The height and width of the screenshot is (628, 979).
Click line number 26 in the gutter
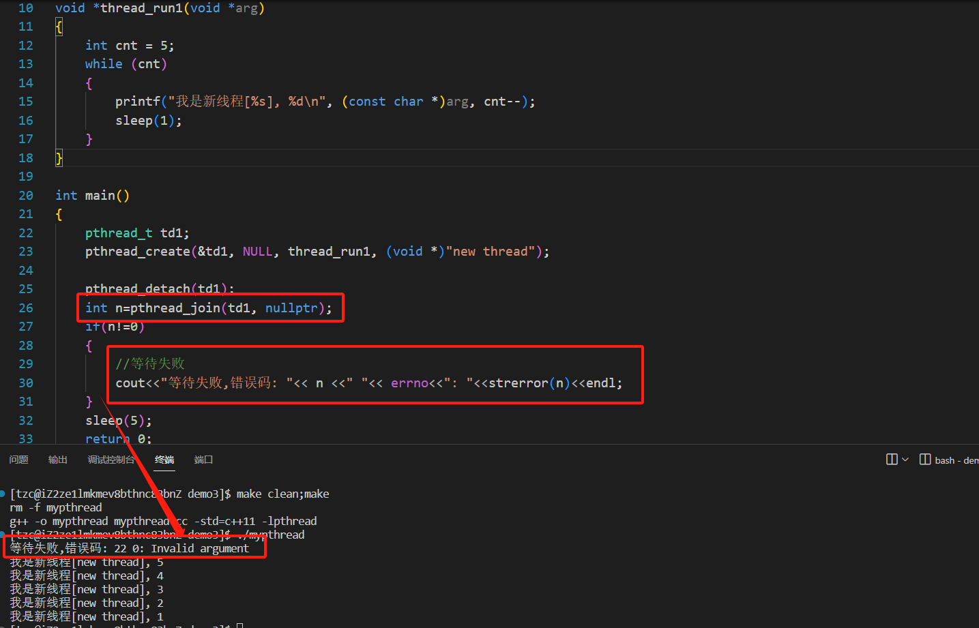click(26, 308)
